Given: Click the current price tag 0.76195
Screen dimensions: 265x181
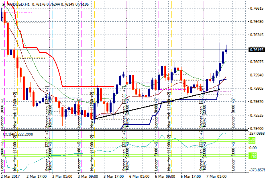Looking at the screenshot, I should tap(256, 50).
